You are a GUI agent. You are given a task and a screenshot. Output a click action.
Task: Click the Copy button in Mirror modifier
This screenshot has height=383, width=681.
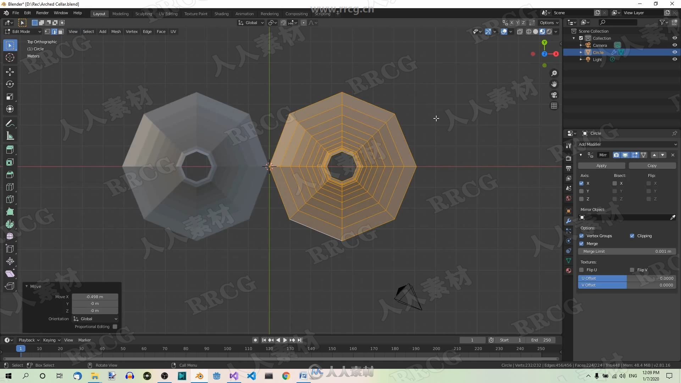[x=652, y=165]
